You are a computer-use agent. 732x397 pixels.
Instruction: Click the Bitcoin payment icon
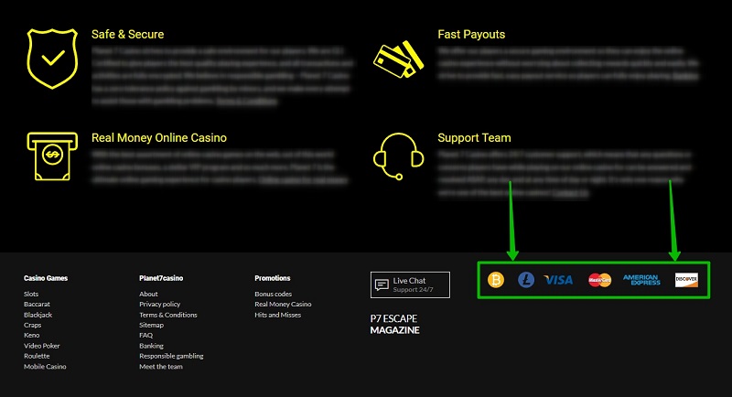click(496, 280)
